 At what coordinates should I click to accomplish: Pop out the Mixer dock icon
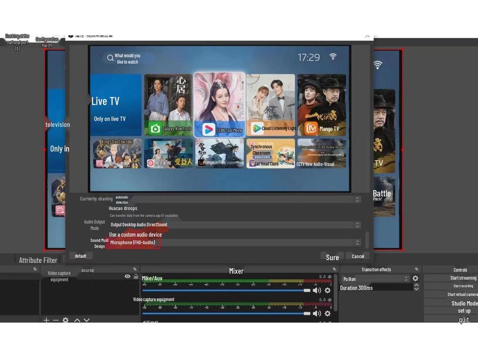pos(334,269)
